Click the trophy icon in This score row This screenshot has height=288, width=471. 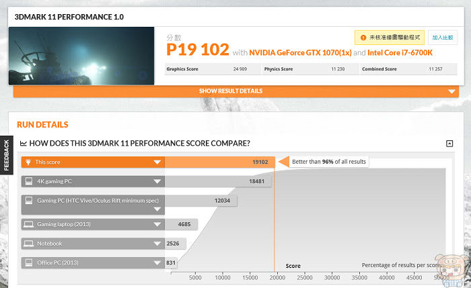coord(28,162)
